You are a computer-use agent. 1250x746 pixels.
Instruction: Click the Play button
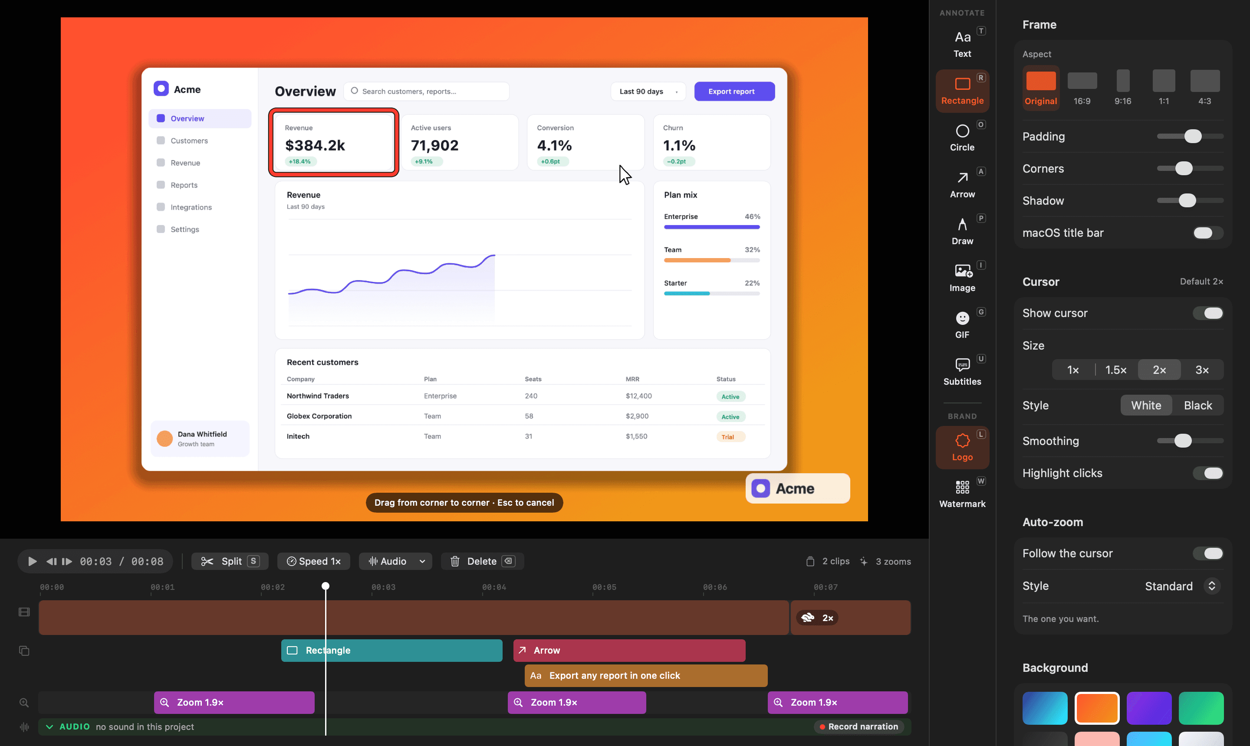[32, 561]
